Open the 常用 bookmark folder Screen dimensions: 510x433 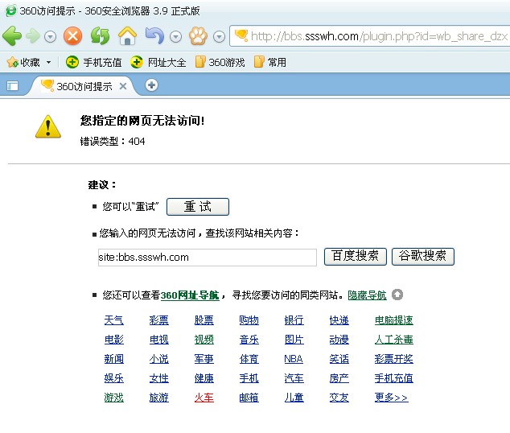[270, 62]
